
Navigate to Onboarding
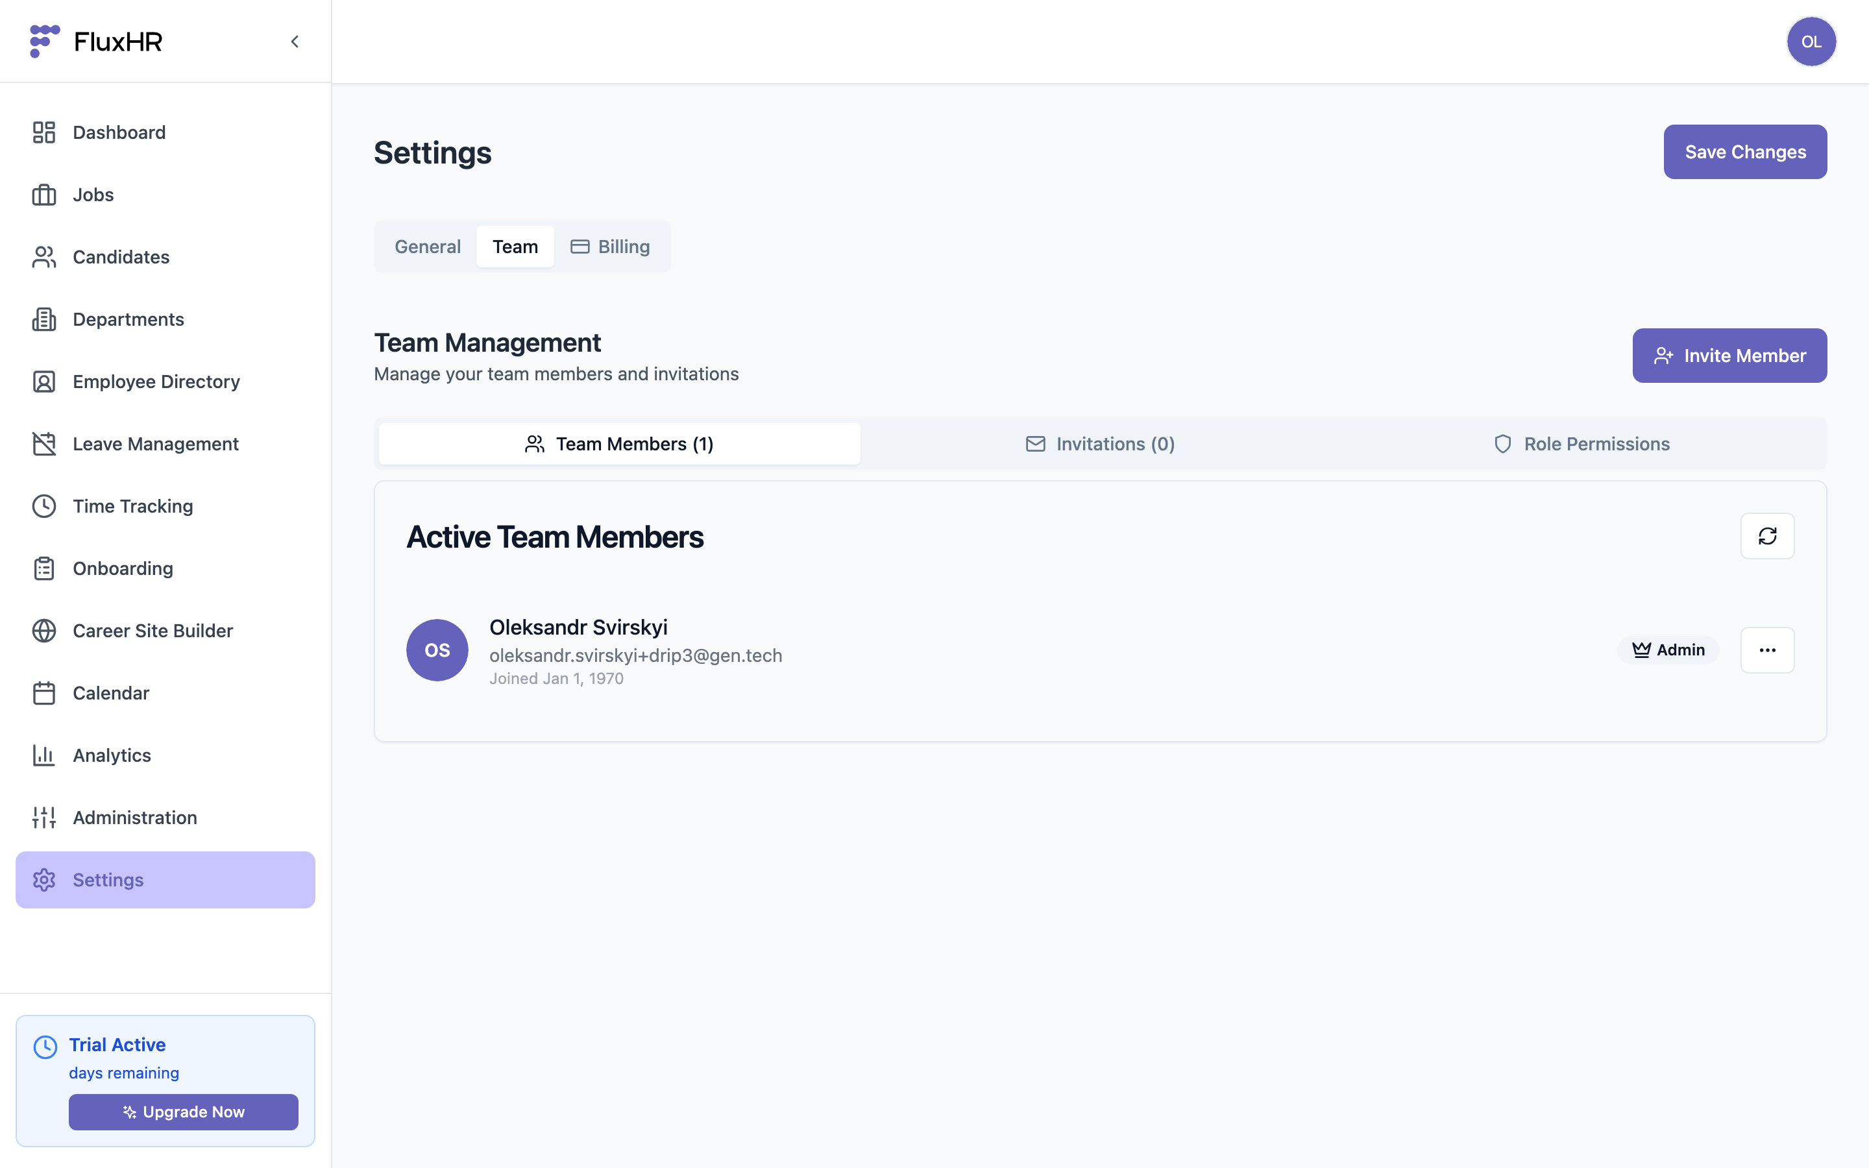[x=165, y=568]
